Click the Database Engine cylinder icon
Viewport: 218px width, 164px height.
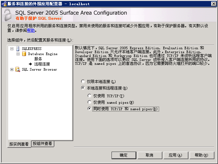click(24, 54)
